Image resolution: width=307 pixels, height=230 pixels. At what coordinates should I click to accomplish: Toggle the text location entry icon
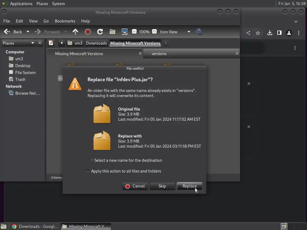click(x=51, y=43)
